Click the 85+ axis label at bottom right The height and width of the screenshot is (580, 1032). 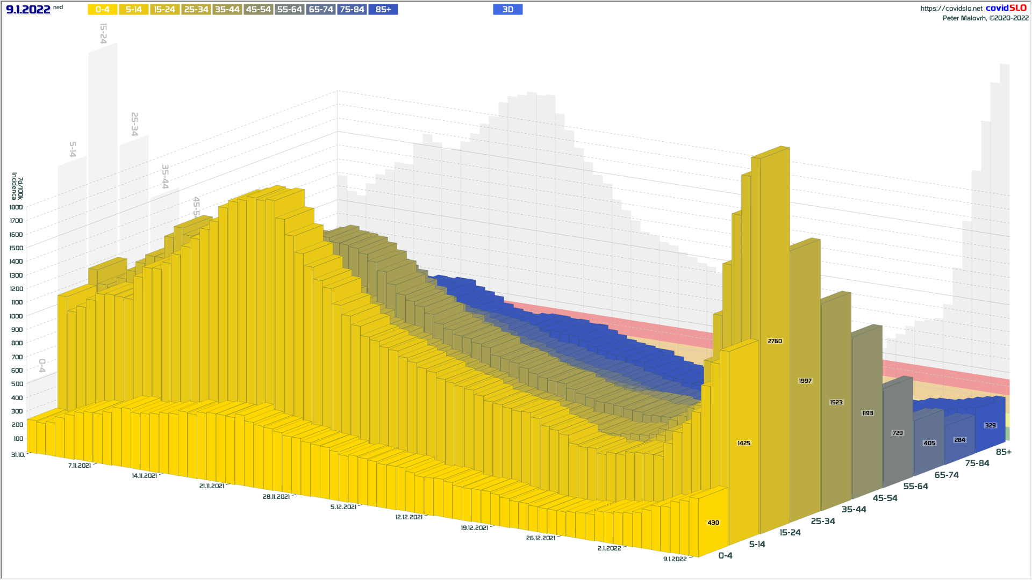(x=1003, y=452)
